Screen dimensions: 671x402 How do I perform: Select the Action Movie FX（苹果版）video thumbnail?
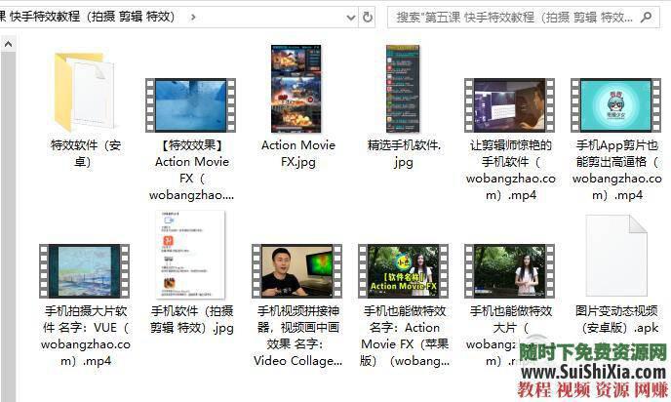[404, 271]
